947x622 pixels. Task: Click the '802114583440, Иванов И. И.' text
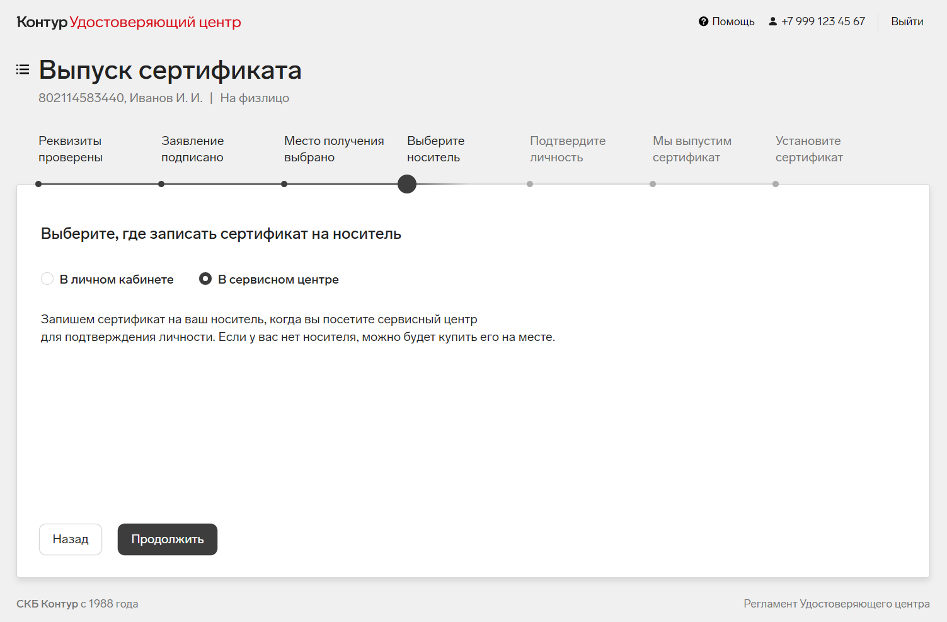[120, 98]
